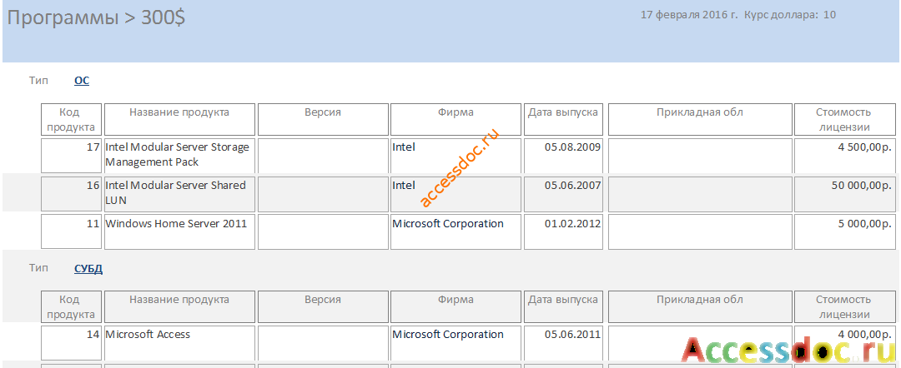Click "Intel" company cell in row 16
The image size is (901, 368).
tap(456, 194)
